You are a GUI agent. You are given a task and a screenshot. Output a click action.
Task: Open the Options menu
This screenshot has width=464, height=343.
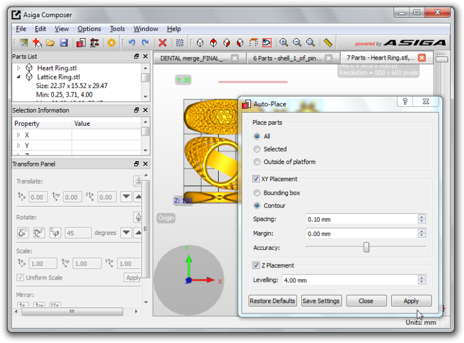pyautogui.click(x=89, y=29)
